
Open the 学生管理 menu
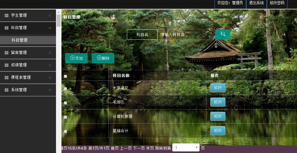pyautogui.click(x=28, y=15)
